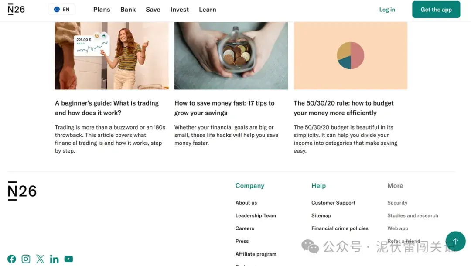Open N26 LinkedIn page icon

[55, 259]
